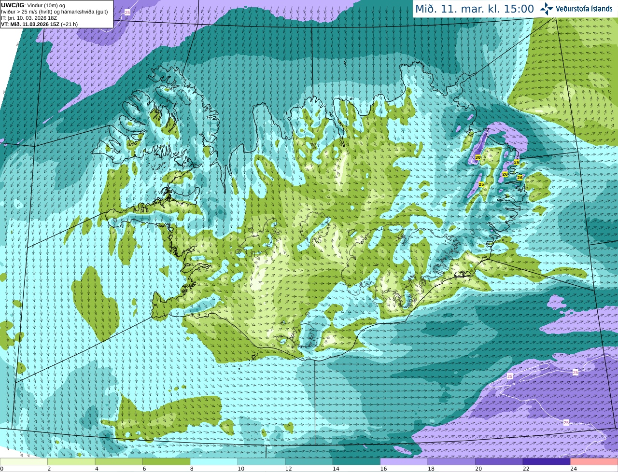This screenshot has width=618, height=472.
Task: Pick the light lavender 16–18 m/s legend swatch
Action: click(x=404, y=462)
